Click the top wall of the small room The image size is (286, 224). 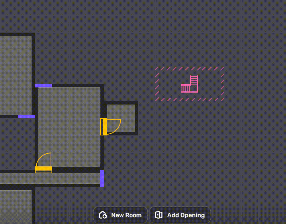(121, 103)
